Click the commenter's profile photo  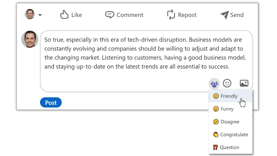point(29,39)
